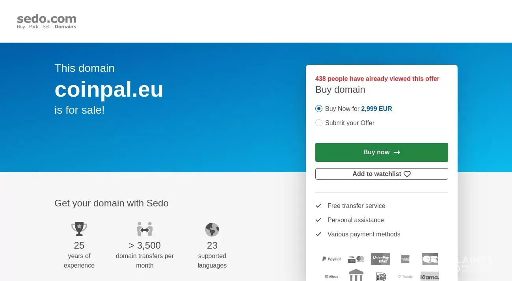Click the heart icon on the watchlist button

point(407,174)
